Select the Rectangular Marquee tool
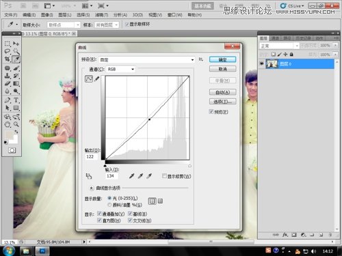This screenshot has height=256, width=342. pos(8,44)
